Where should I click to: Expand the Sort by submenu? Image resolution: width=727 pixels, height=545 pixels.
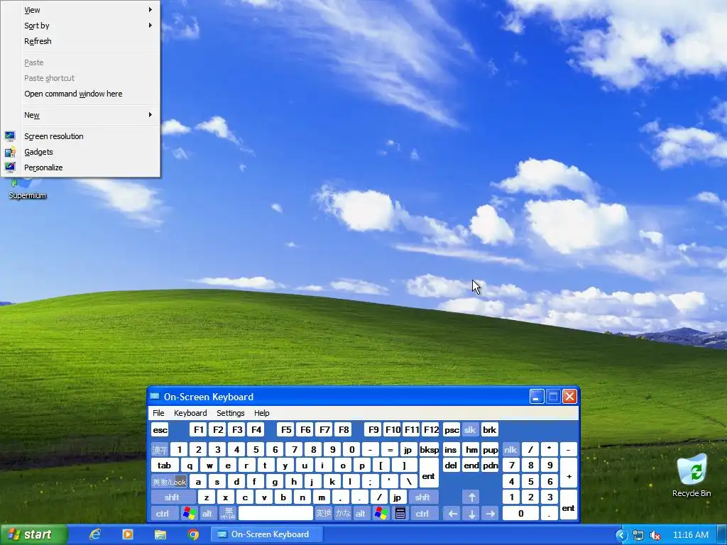pyautogui.click(x=81, y=26)
